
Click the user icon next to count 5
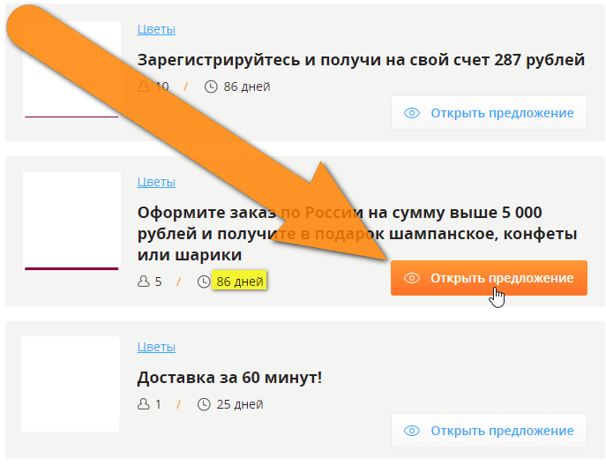pos(144,282)
